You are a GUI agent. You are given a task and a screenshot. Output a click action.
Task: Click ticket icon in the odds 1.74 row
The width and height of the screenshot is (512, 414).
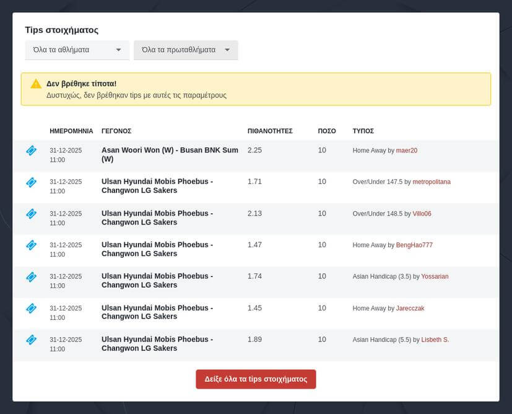point(31,277)
